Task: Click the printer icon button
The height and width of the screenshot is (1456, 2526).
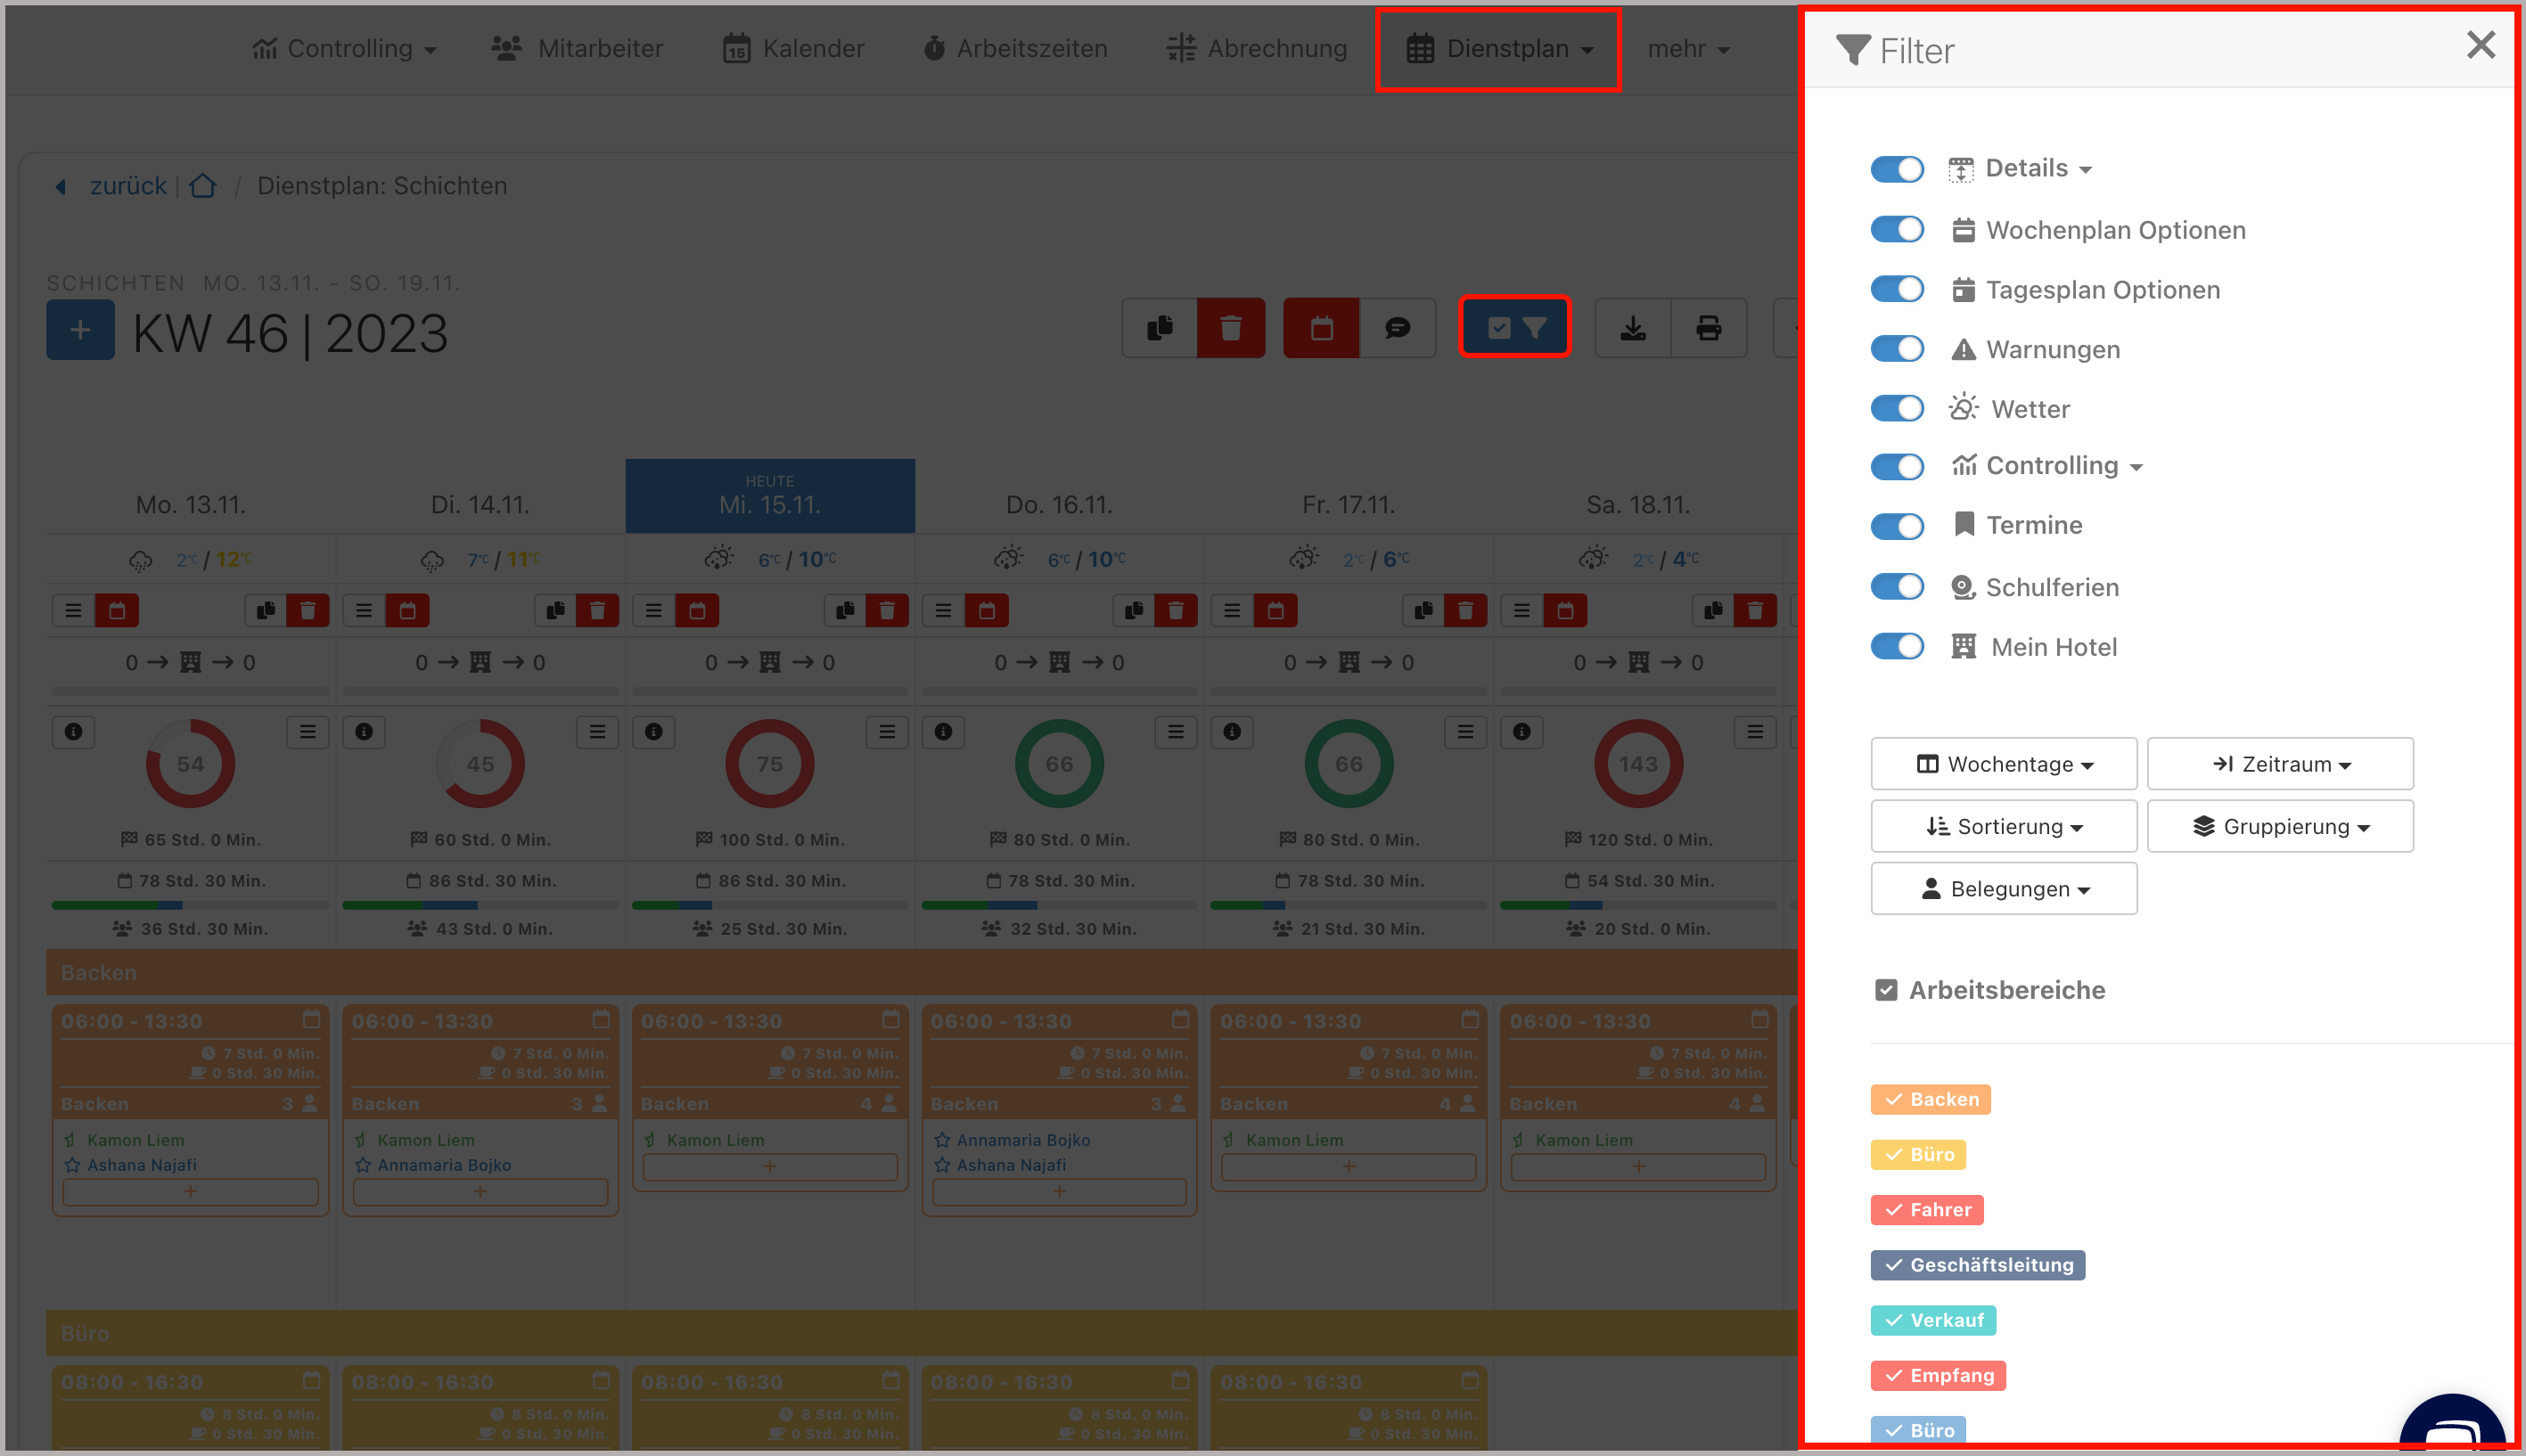Action: [x=1708, y=328]
